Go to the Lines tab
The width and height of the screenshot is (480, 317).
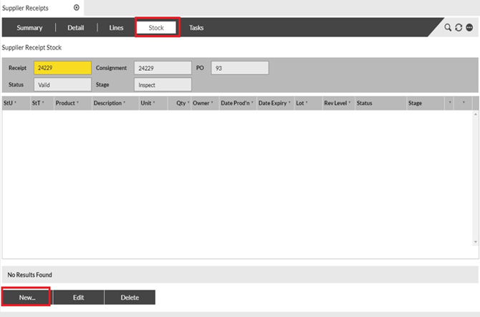[x=116, y=28]
